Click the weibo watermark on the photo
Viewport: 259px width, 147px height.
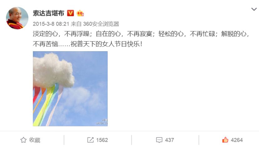(102, 122)
